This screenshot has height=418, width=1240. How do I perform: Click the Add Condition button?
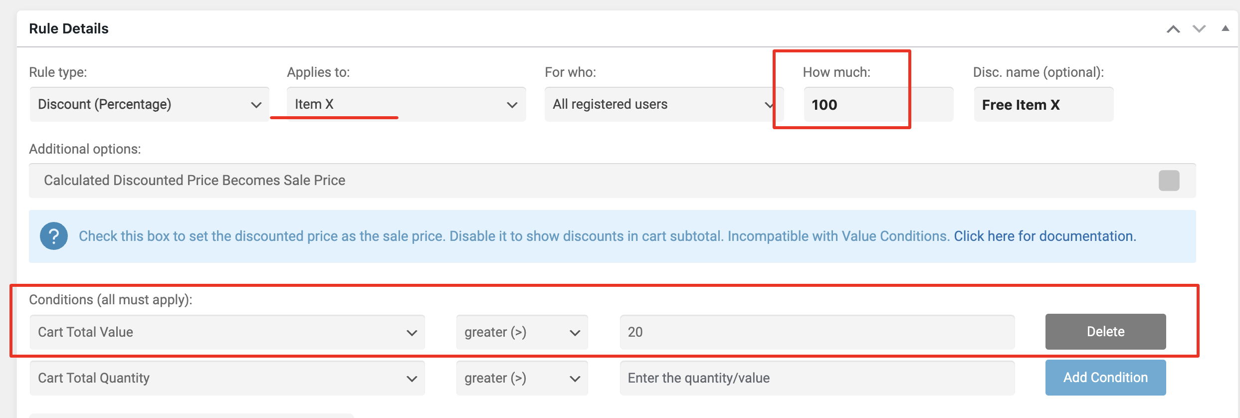(x=1106, y=378)
